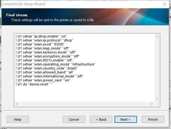Click the 'Final stream.' heading
The width and height of the screenshot is (171, 129).
(x=17, y=15)
